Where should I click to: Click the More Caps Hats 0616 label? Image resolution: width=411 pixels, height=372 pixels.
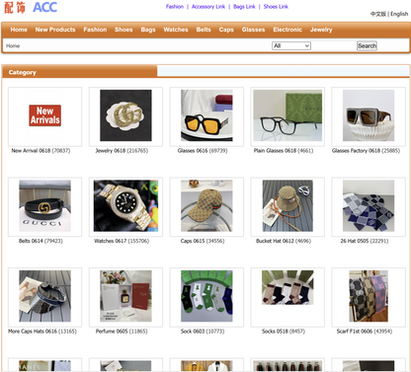click(42, 332)
